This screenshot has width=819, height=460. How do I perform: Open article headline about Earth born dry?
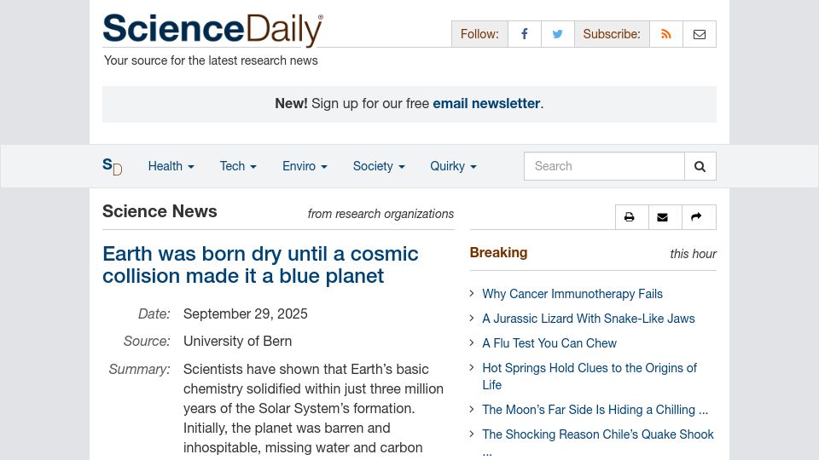[x=260, y=265]
